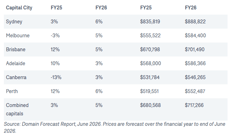Image resolution: width=230 pixels, height=138 pixels.
Task: Click the first FY25 column header
Action: (57, 8)
